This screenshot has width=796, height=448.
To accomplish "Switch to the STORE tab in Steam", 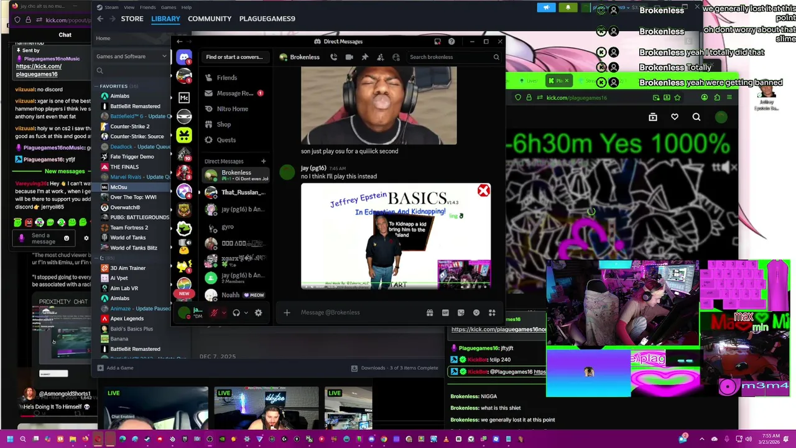I will (132, 19).
